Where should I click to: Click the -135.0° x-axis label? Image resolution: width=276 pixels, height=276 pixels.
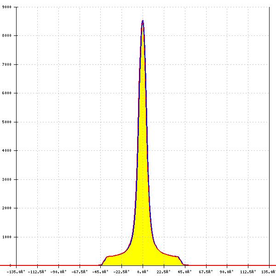click(16, 272)
